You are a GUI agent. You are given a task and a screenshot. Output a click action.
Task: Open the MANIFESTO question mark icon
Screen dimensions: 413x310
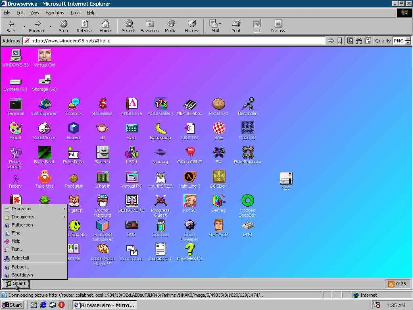pyautogui.click(x=190, y=252)
